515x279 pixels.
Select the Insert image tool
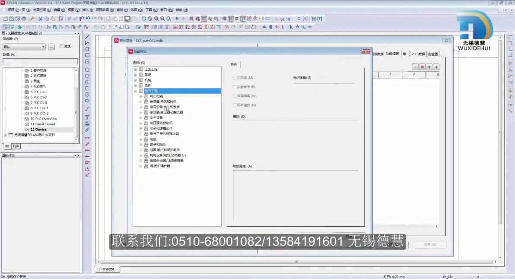coord(87,124)
